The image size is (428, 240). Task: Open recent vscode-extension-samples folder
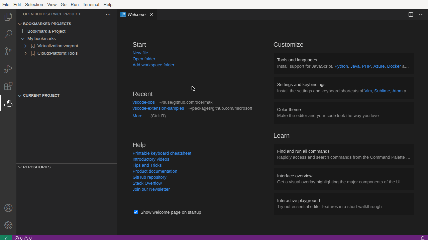click(x=158, y=108)
